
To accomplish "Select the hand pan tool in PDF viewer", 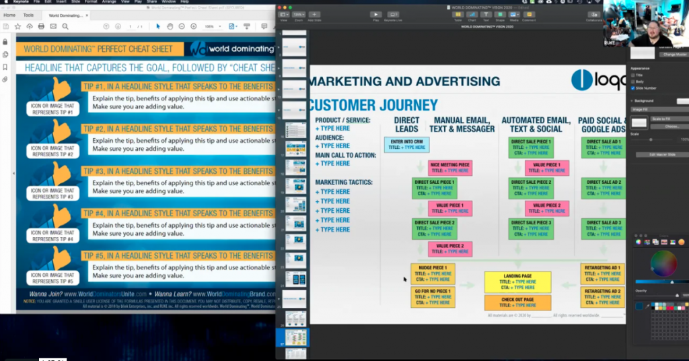I will (x=171, y=26).
